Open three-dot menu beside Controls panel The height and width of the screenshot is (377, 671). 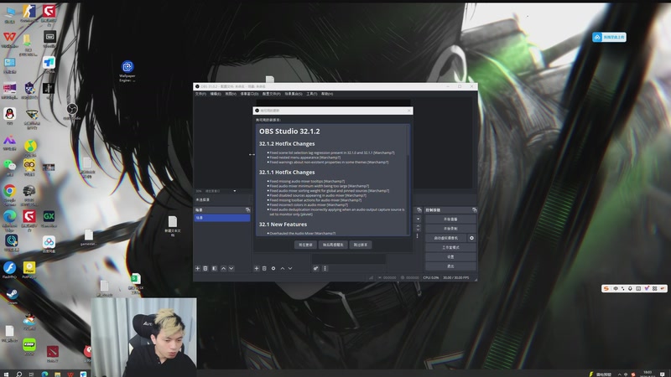click(418, 236)
